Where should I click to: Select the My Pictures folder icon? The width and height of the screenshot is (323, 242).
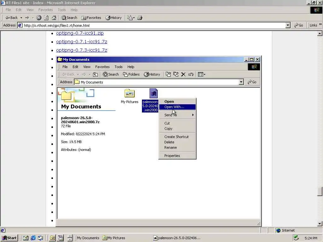(x=130, y=93)
